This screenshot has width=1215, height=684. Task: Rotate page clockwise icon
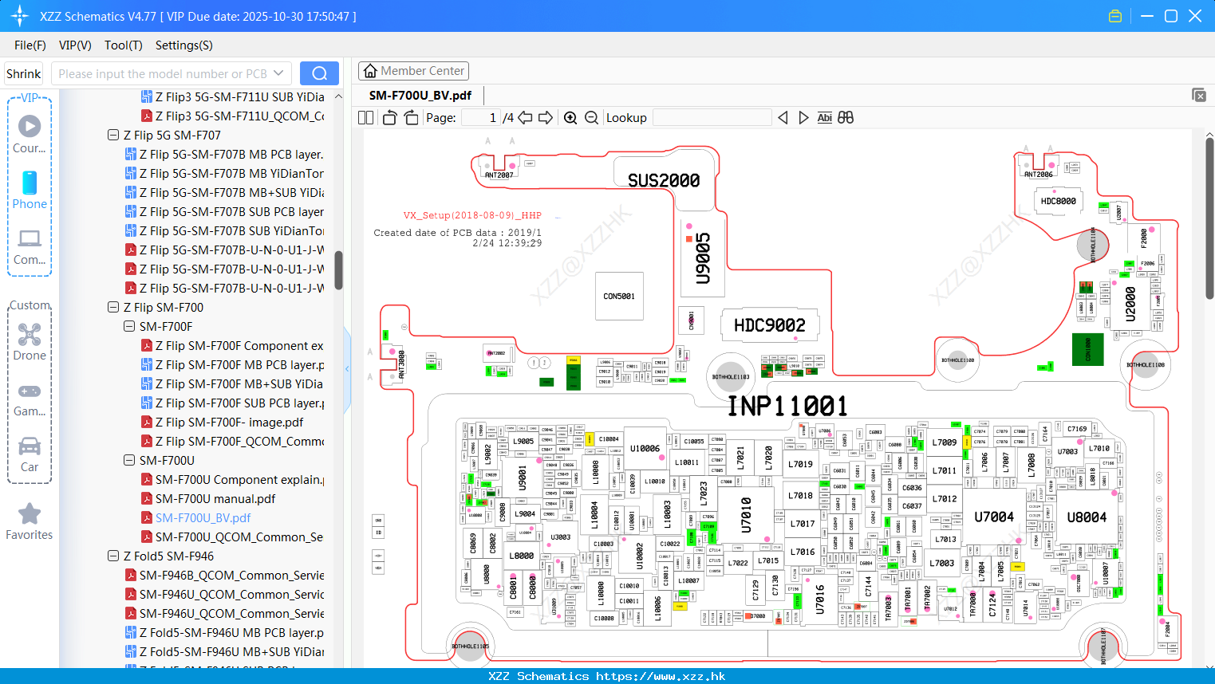(x=411, y=117)
